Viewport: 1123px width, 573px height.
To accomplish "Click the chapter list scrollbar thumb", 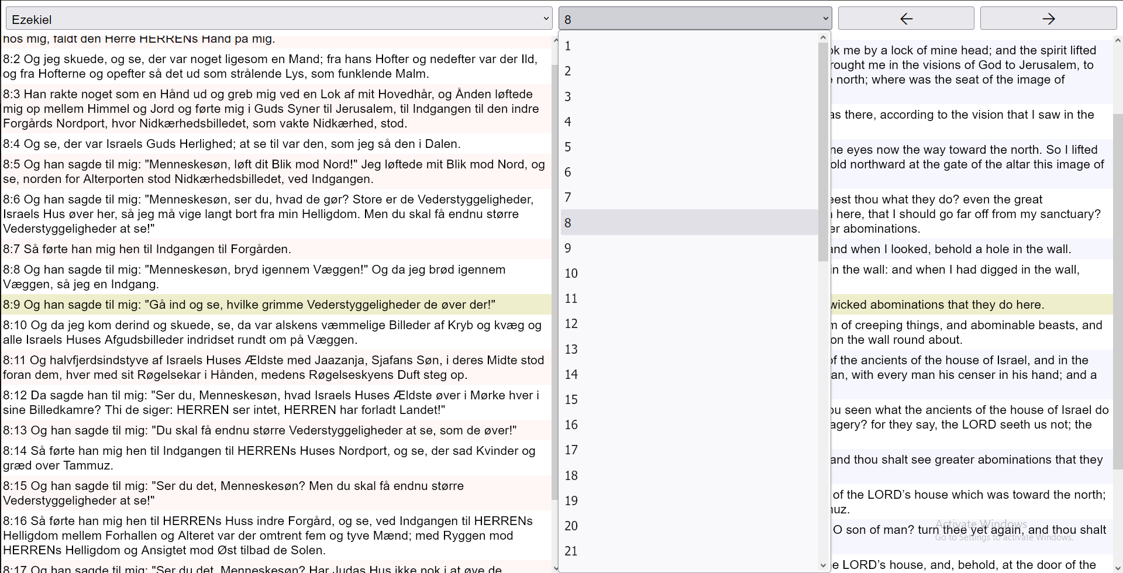I will tap(824, 152).
